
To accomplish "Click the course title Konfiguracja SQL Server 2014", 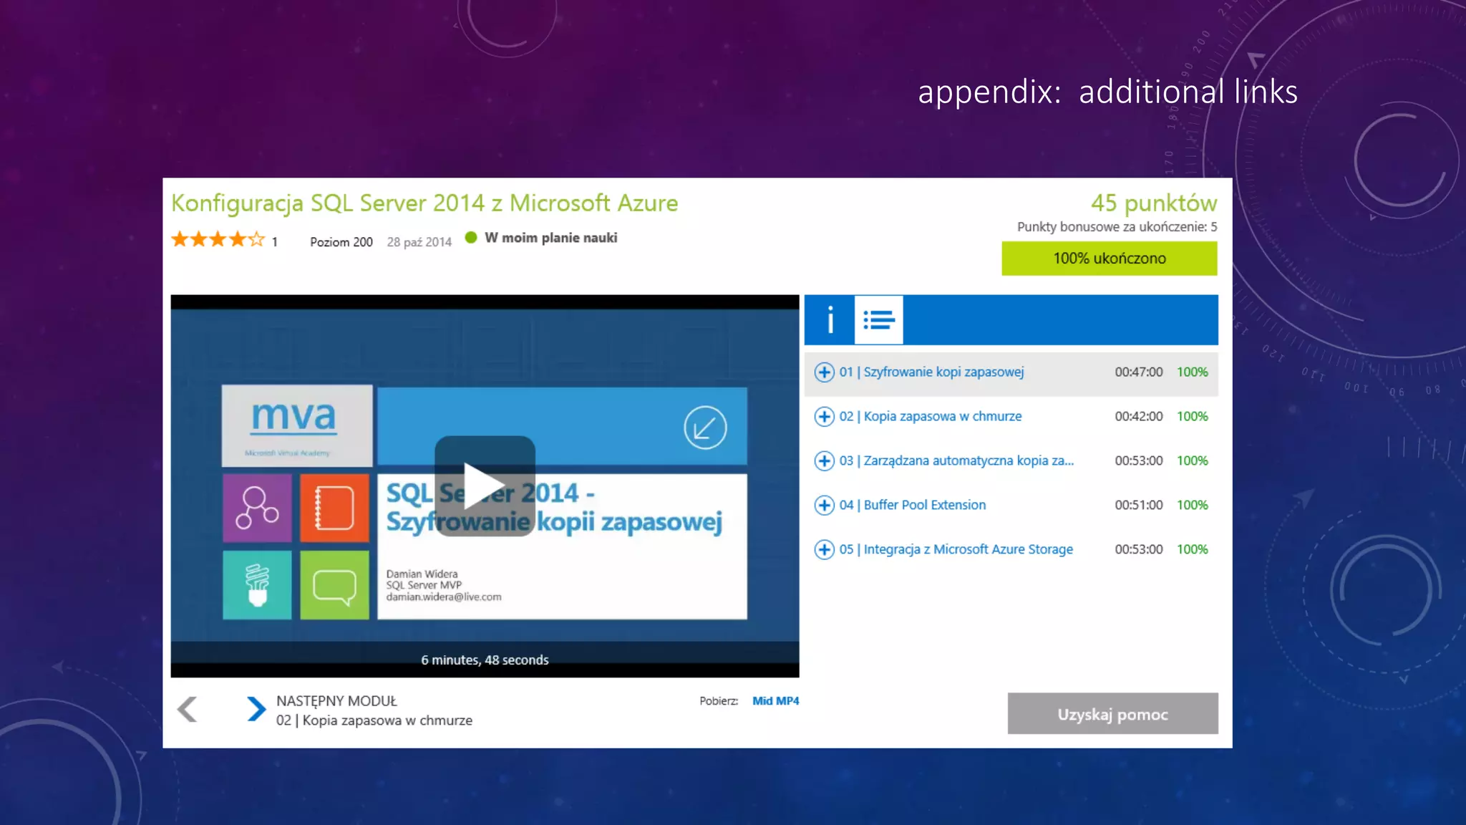I will [x=424, y=203].
